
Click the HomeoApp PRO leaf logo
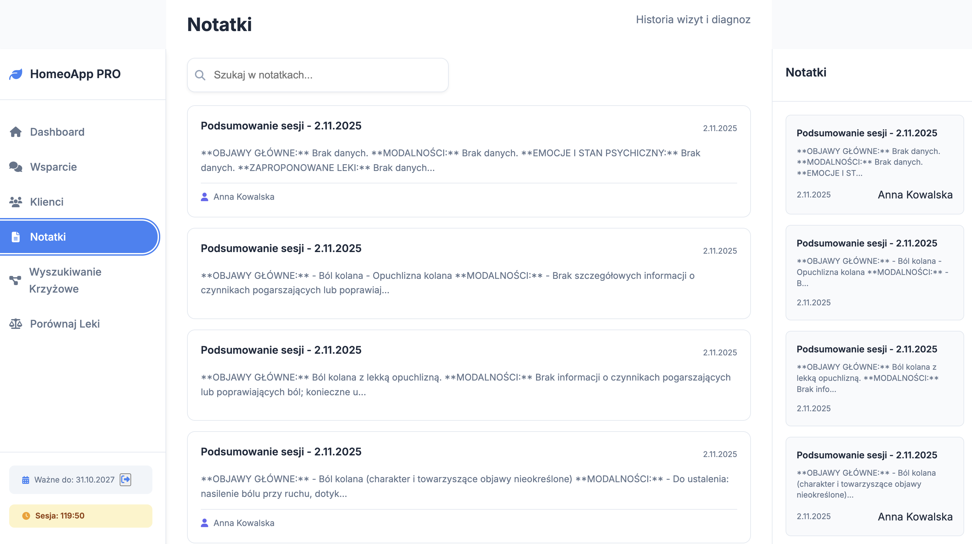15,74
